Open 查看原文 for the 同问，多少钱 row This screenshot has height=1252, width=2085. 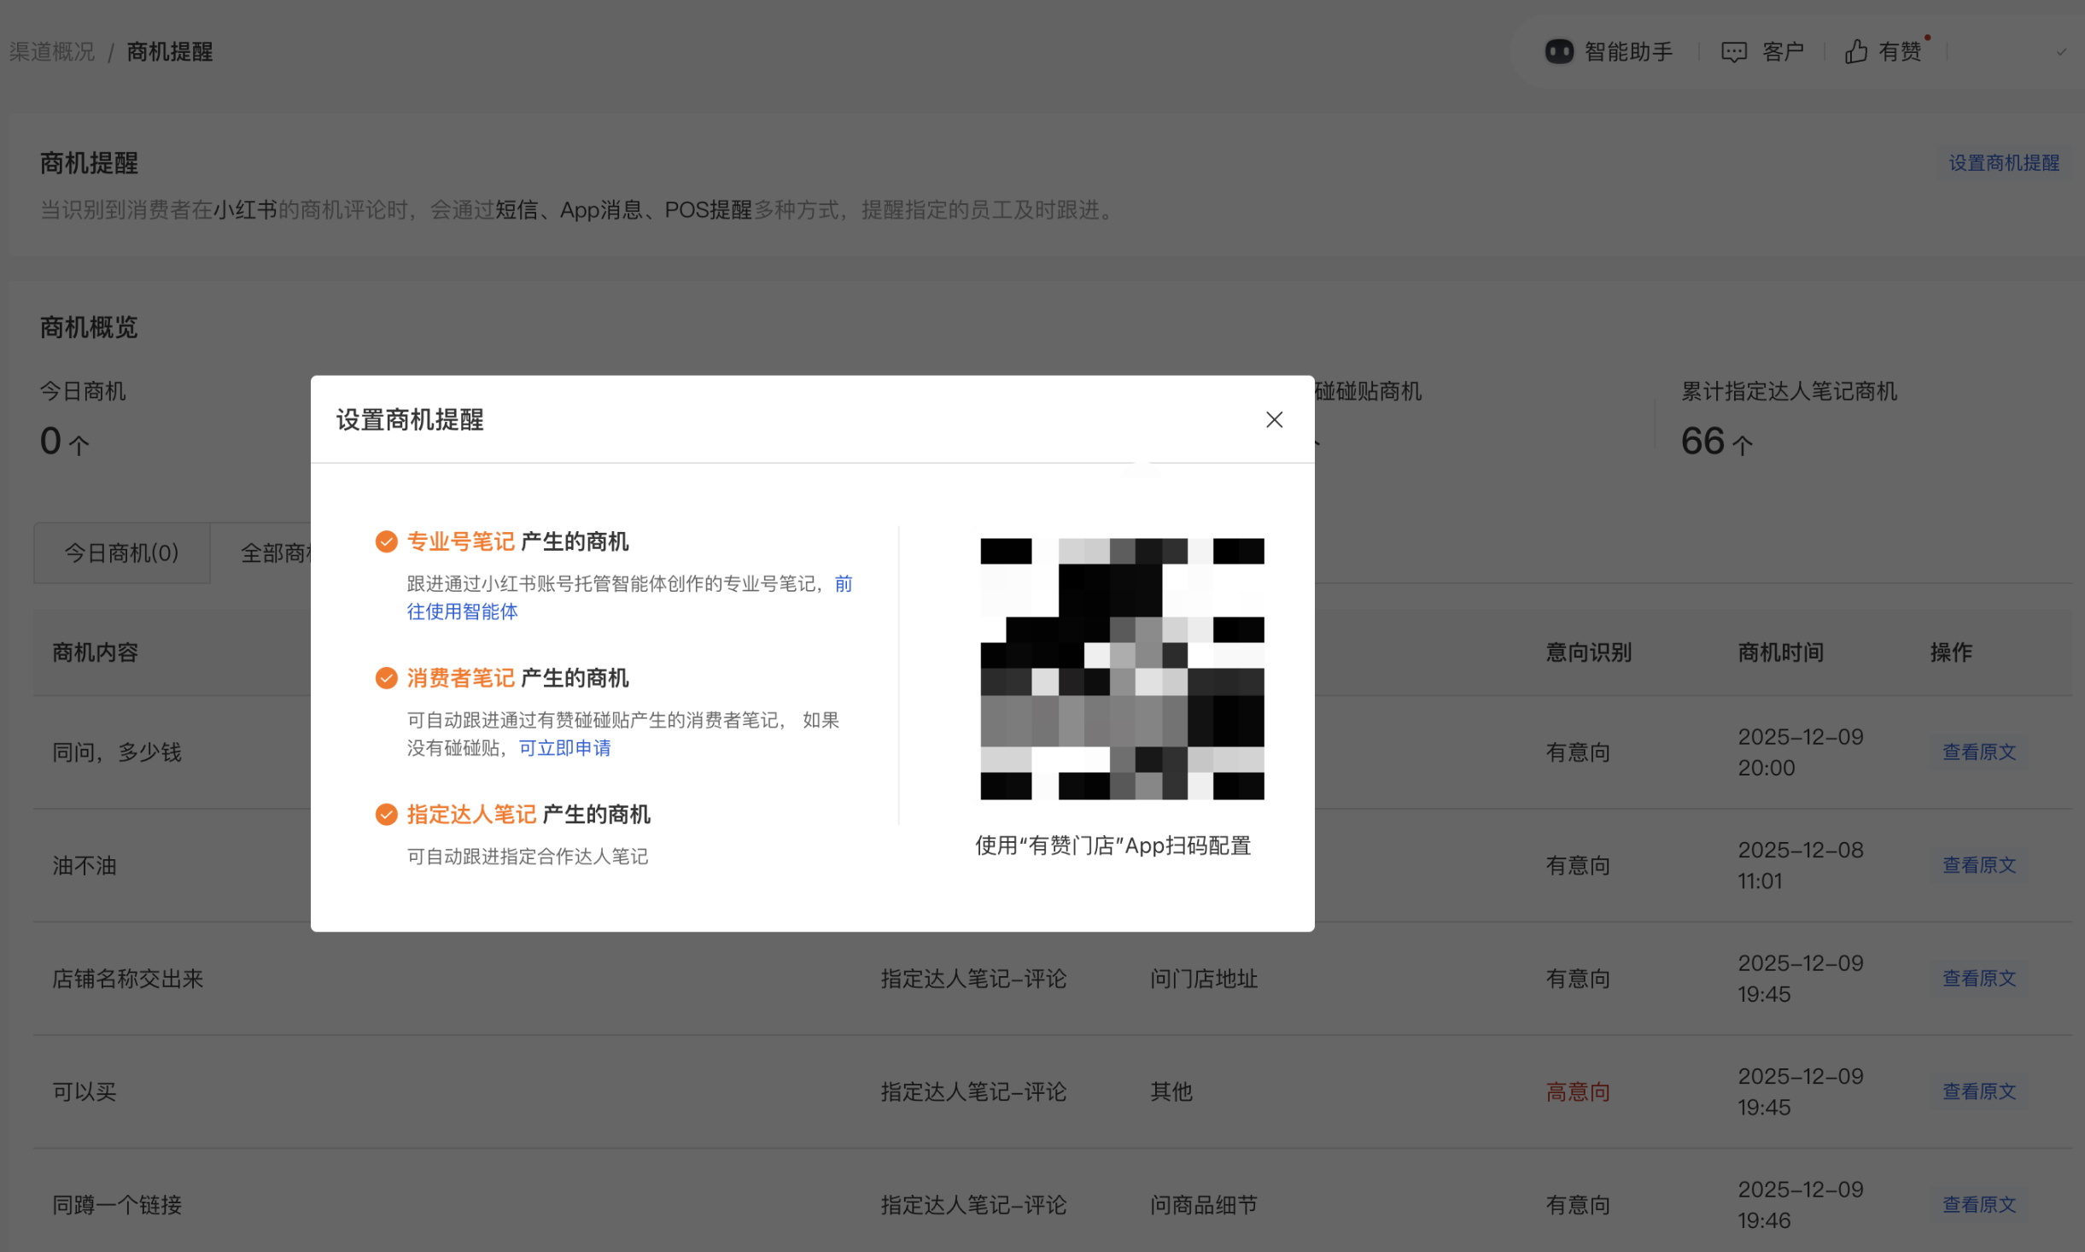point(1978,752)
